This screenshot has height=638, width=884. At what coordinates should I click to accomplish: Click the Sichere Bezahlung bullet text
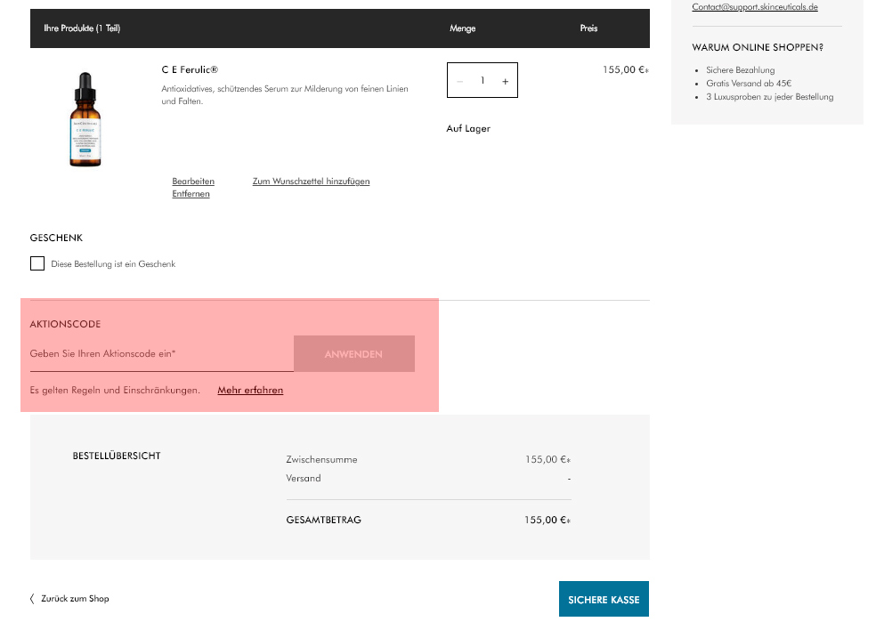click(x=741, y=70)
